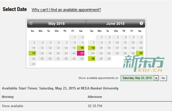Viewport: 172px width, 111px height.
Task: Open the appointment date dropdown arrow
Action: pyautogui.click(x=156, y=78)
